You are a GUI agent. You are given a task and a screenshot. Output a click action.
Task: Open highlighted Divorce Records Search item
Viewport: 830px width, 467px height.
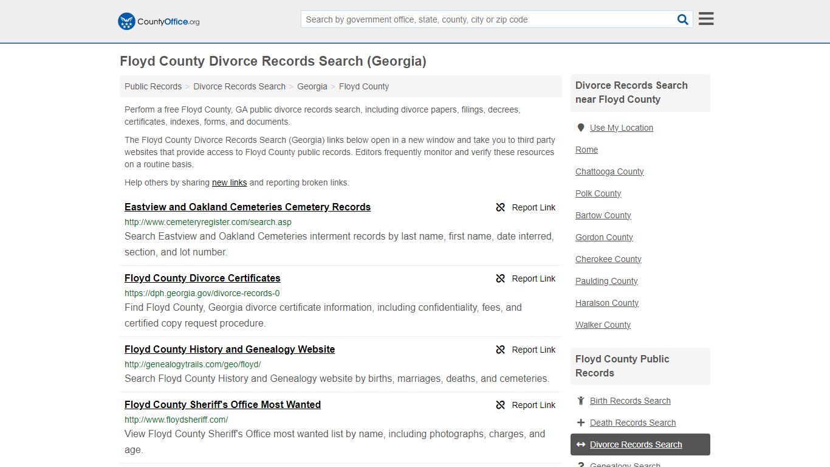640,445
